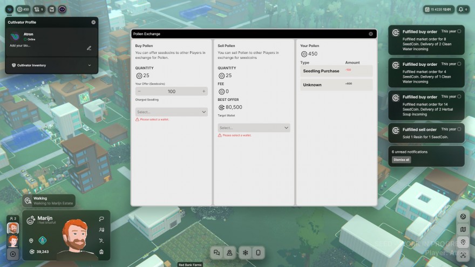Open the Pollen balance 450 indicator
This screenshot has width=475, height=267.
pyautogui.click(x=23, y=9)
